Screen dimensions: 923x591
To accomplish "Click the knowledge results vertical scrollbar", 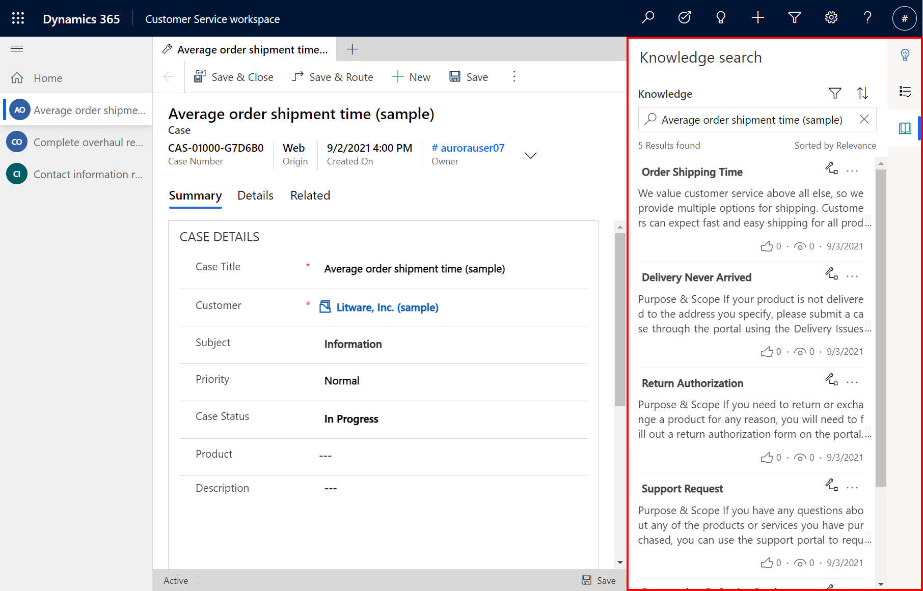I will [x=881, y=326].
